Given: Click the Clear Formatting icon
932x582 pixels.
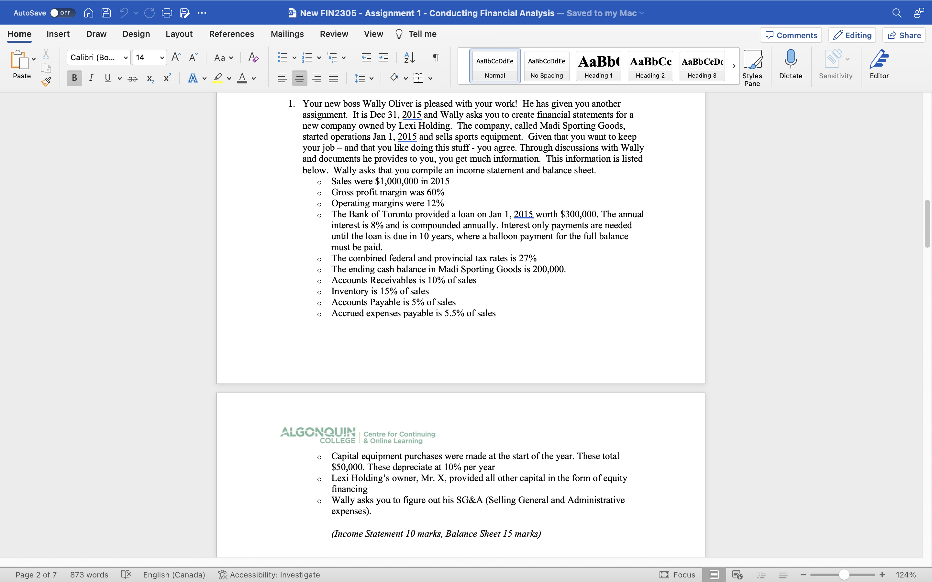Looking at the screenshot, I should (x=253, y=58).
